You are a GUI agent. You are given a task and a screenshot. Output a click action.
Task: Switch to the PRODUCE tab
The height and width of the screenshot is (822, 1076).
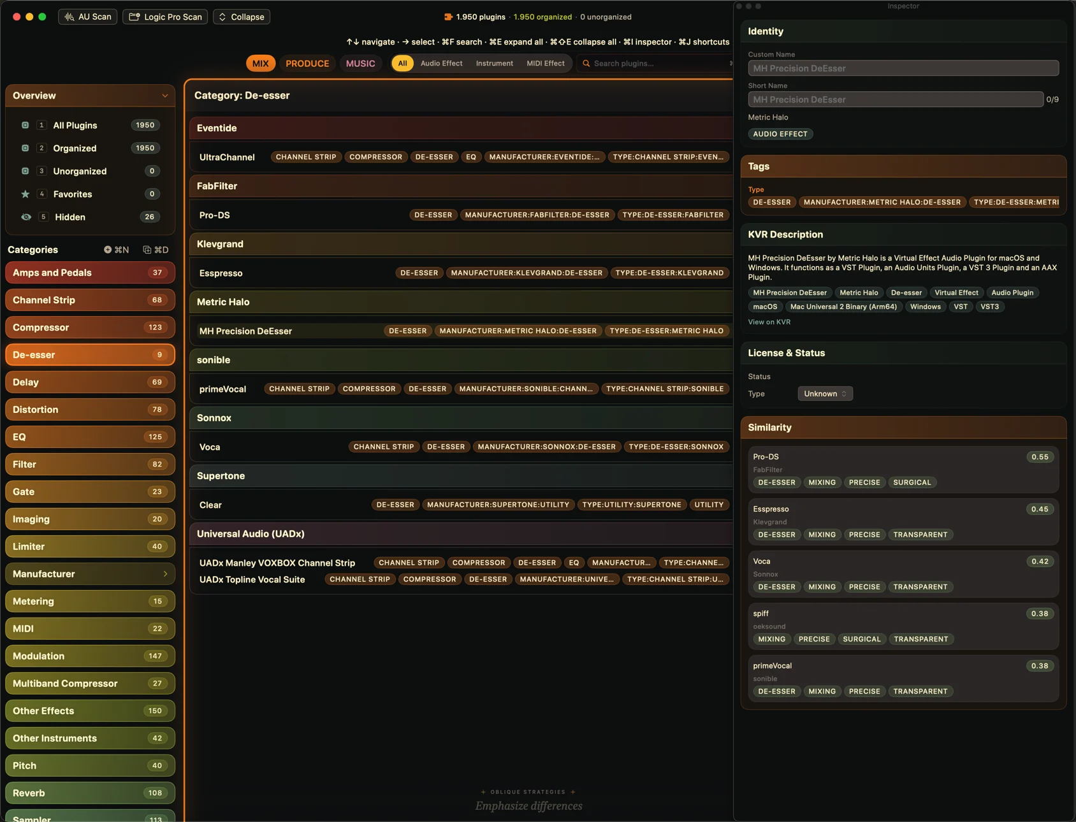pyautogui.click(x=307, y=63)
